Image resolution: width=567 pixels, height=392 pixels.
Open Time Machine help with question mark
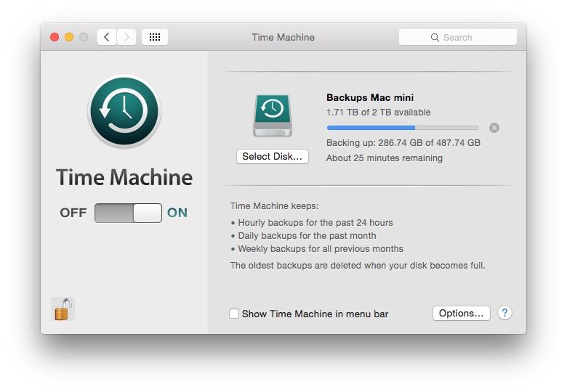click(x=504, y=313)
